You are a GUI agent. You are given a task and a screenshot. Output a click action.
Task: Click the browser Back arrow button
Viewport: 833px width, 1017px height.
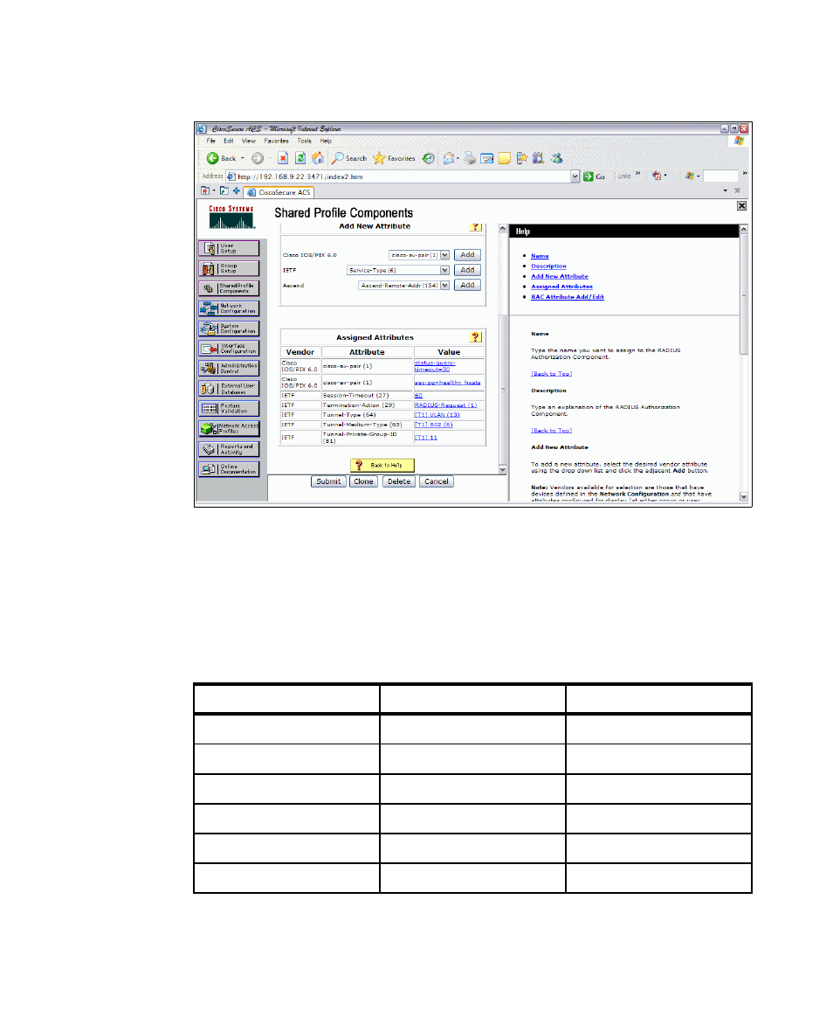click(x=213, y=158)
